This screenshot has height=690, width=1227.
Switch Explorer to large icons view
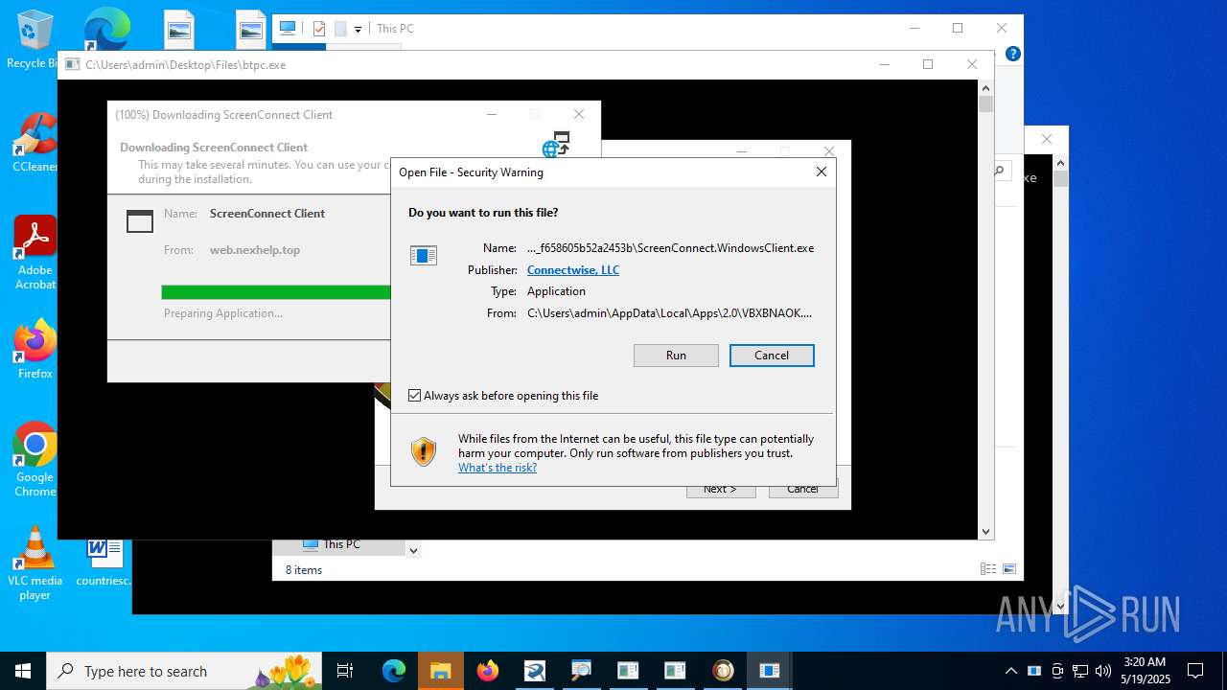(1008, 569)
